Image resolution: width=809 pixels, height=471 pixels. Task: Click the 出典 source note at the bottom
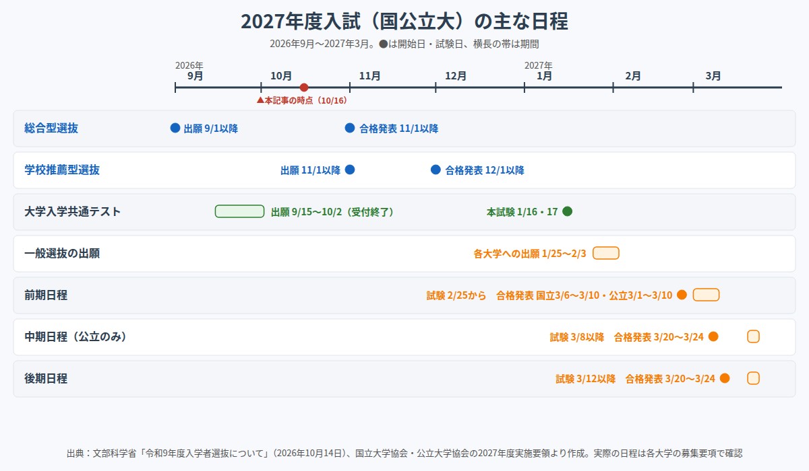404,453
